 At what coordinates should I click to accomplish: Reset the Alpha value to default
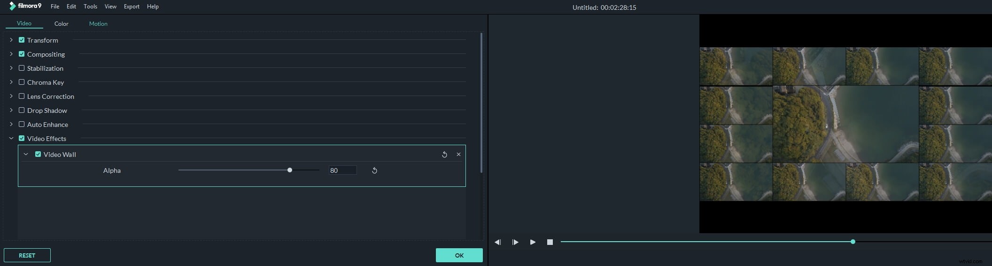click(x=374, y=170)
